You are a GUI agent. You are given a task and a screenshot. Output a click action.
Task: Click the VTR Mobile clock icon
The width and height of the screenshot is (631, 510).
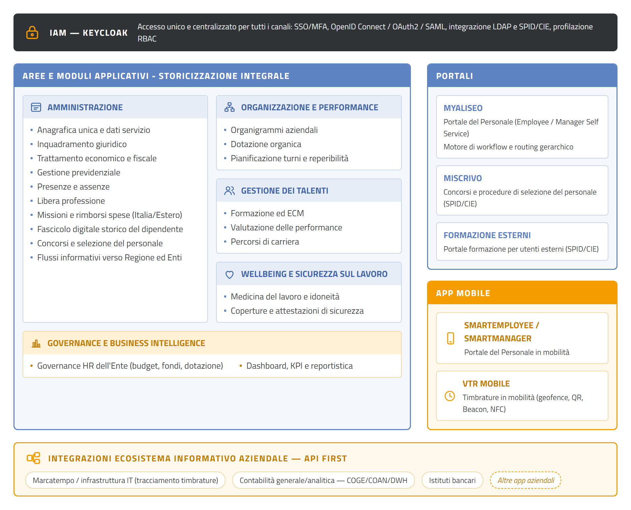tap(450, 396)
